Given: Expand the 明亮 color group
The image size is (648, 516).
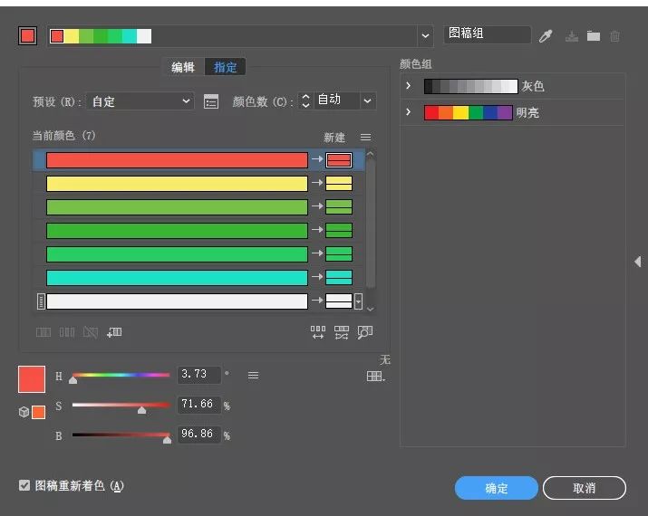Looking at the screenshot, I should (x=409, y=112).
